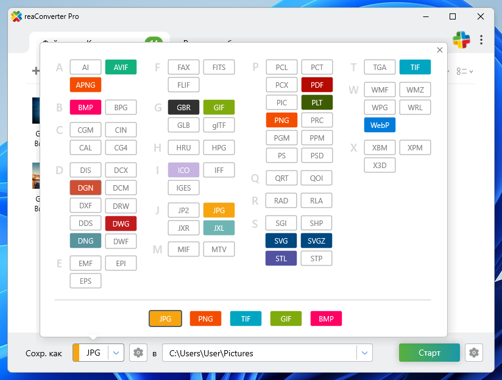This screenshot has height=380, width=502.
Task: Select the DWG output format
Action: tap(121, 223)
